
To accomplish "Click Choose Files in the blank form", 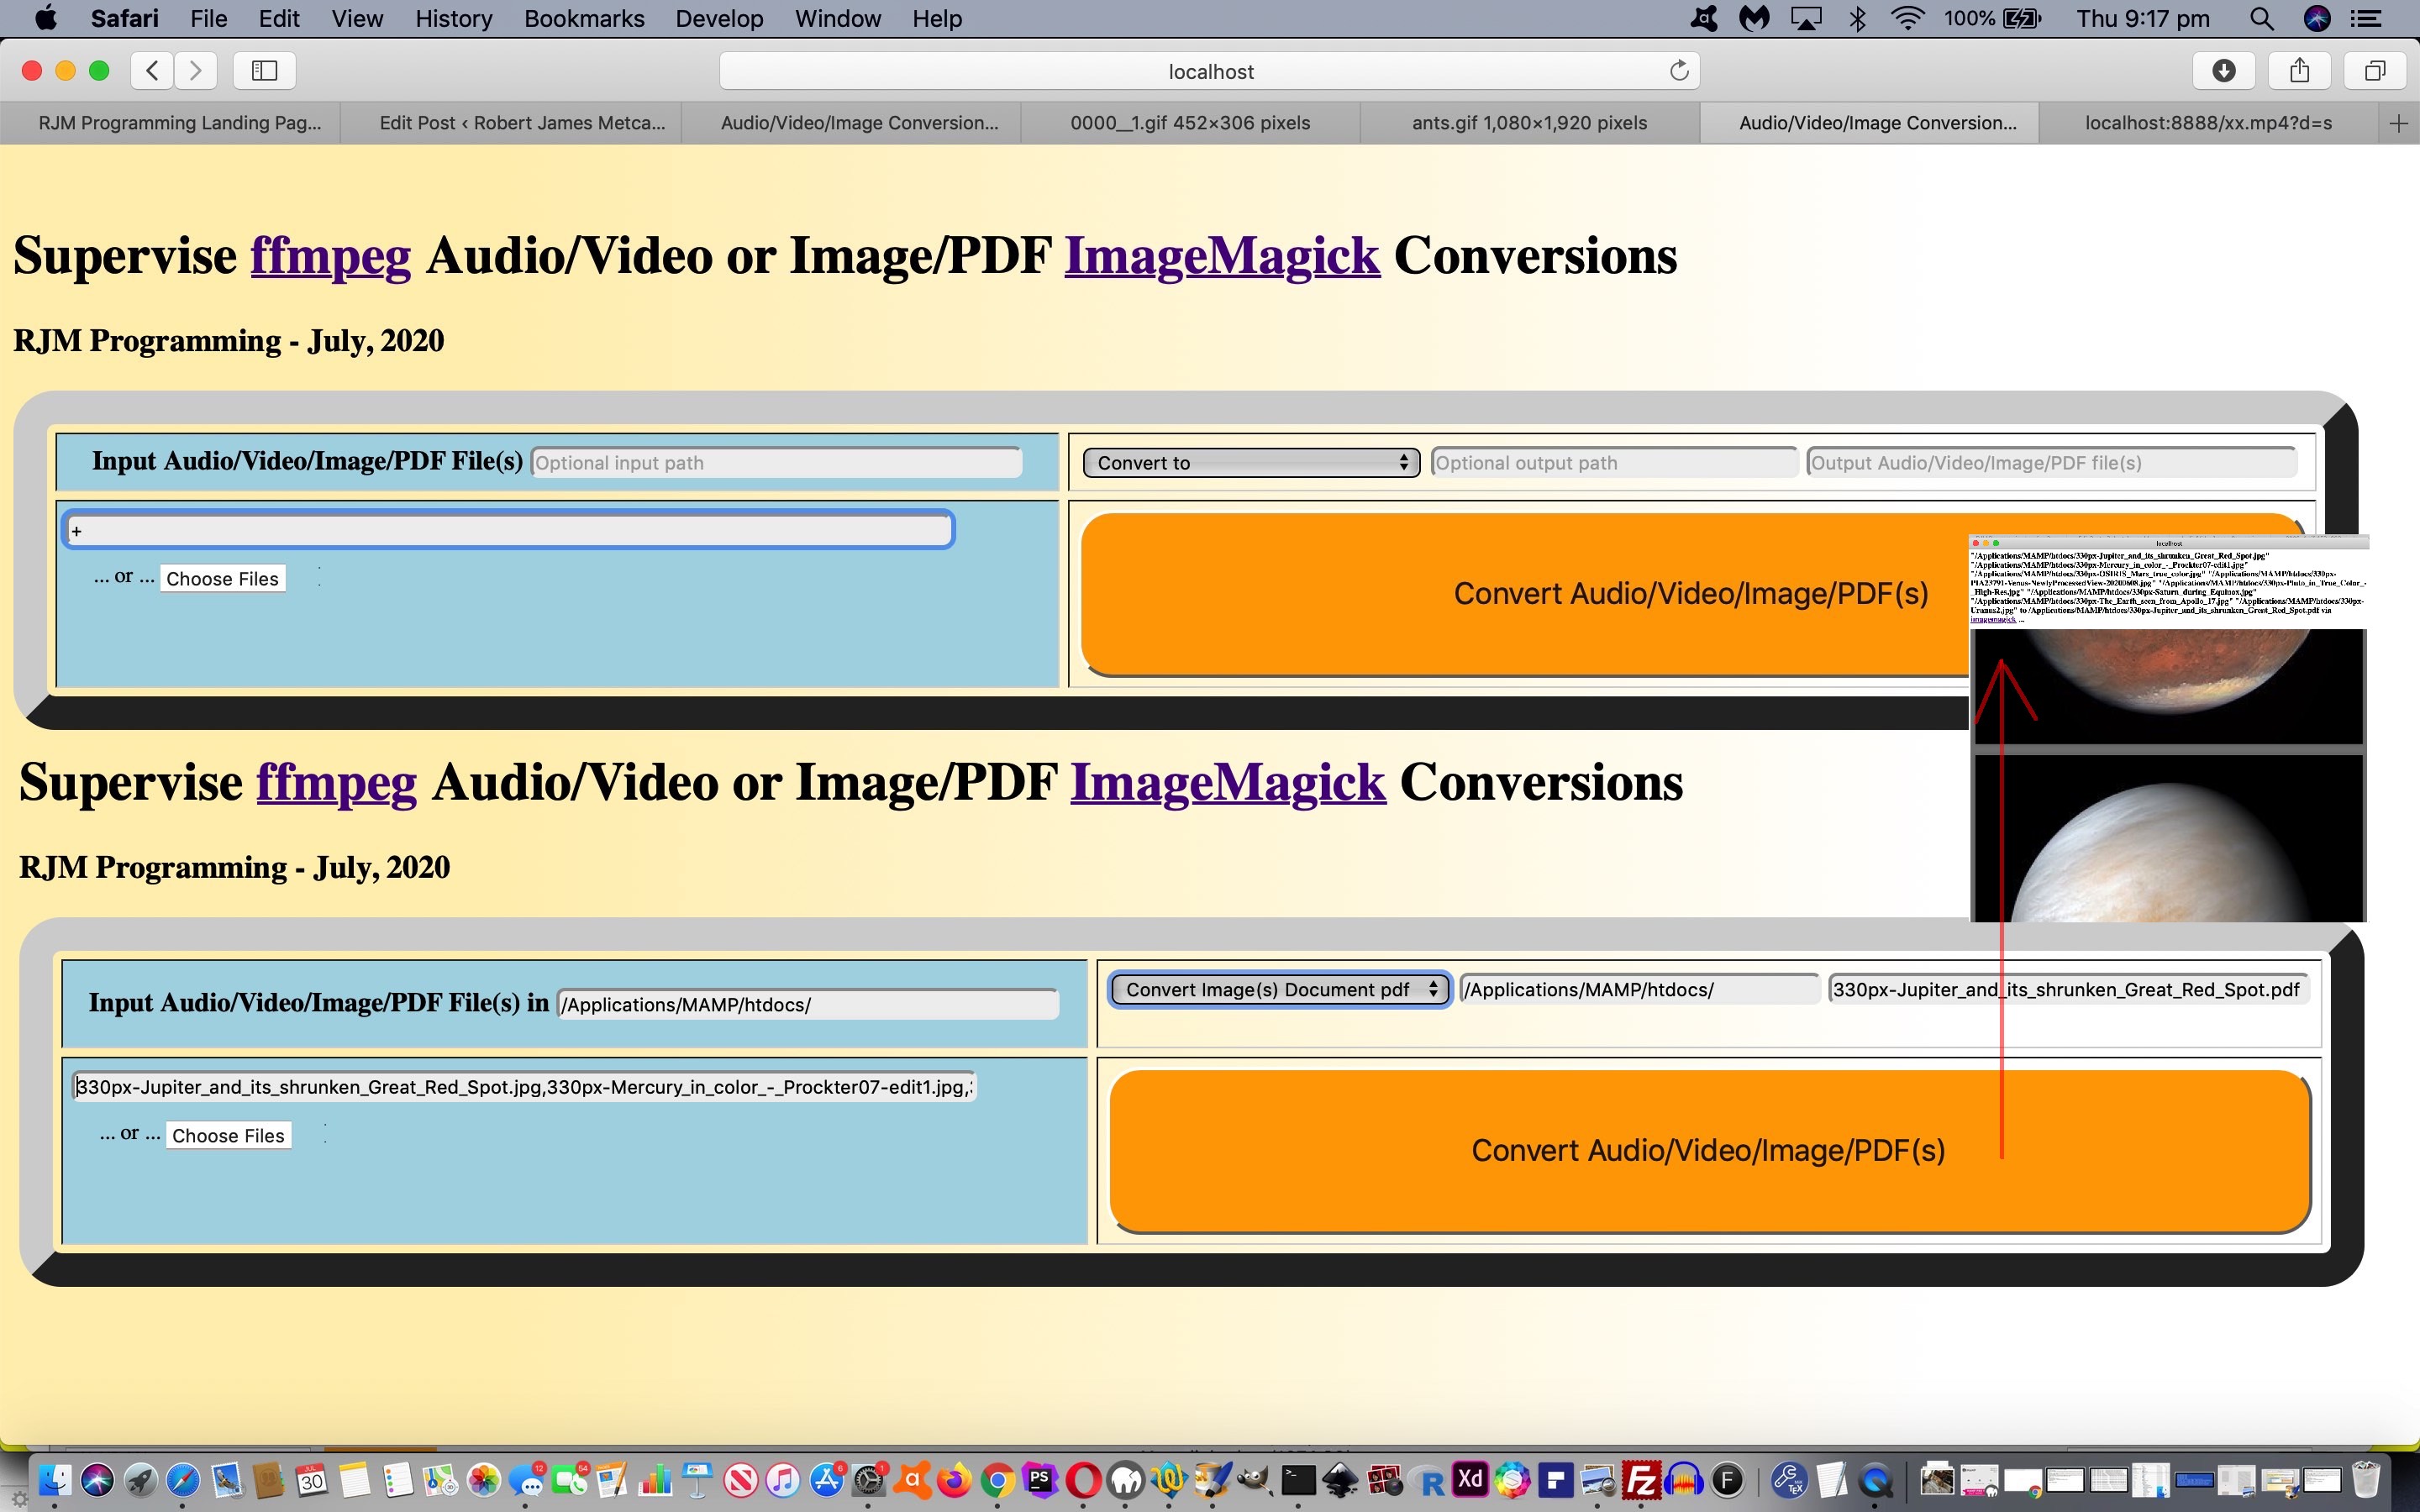I will pyautogui.click(x=222, y=579).
